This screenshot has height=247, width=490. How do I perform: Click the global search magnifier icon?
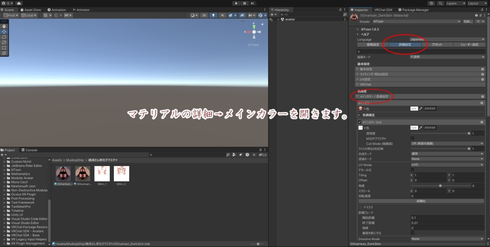[x=440, y=3]
